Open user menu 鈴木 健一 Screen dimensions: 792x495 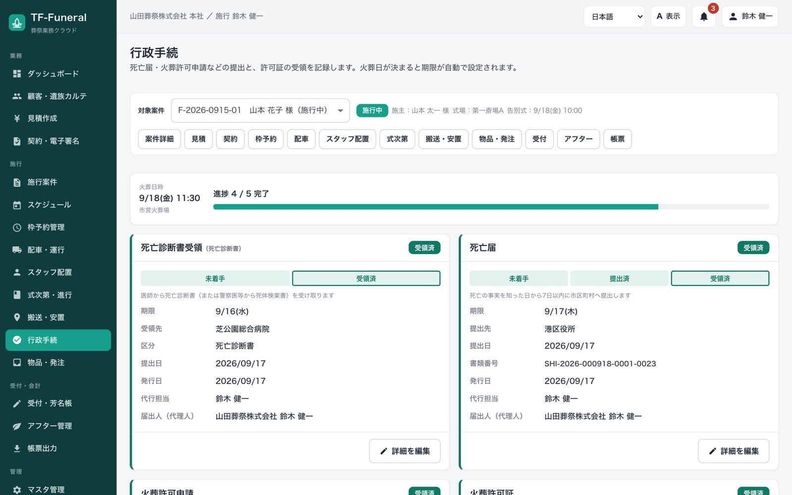pyautogui.click(x=750, y=16)
